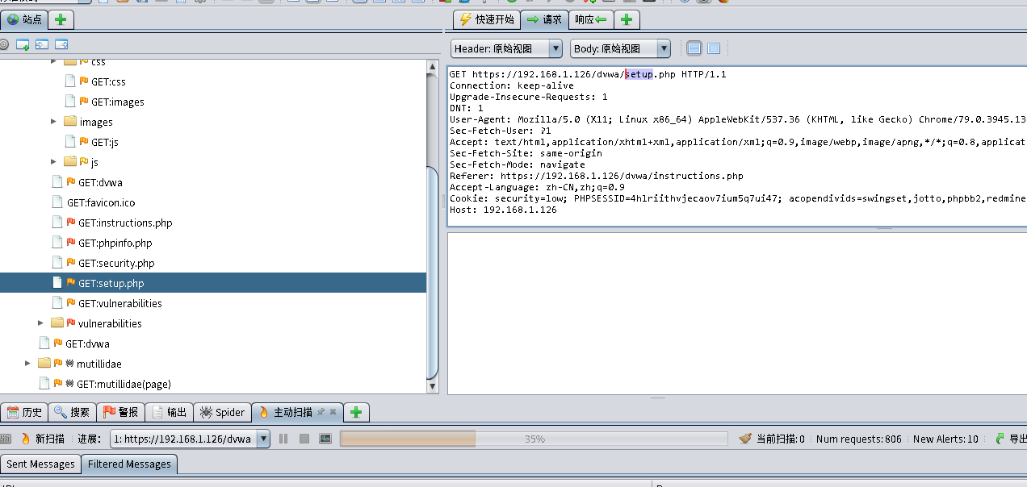This screenshot has height=487, width=1027.
Task: Open the 搜索 tab
Action: pos(72,412)
